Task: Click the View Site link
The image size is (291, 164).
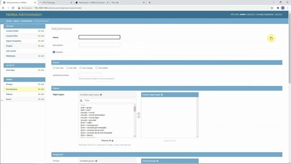Action: point(251,15)
